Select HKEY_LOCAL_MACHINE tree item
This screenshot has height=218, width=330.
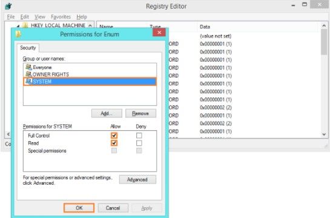coord(58,25)
